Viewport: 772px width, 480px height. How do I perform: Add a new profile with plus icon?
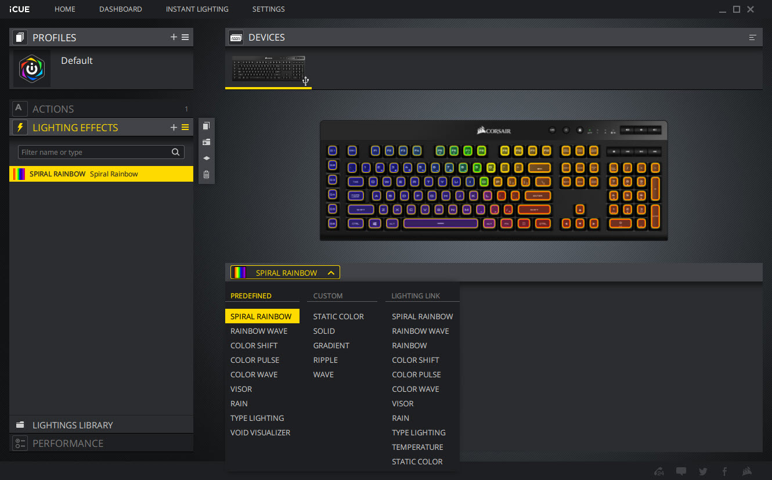pos(174,37)
